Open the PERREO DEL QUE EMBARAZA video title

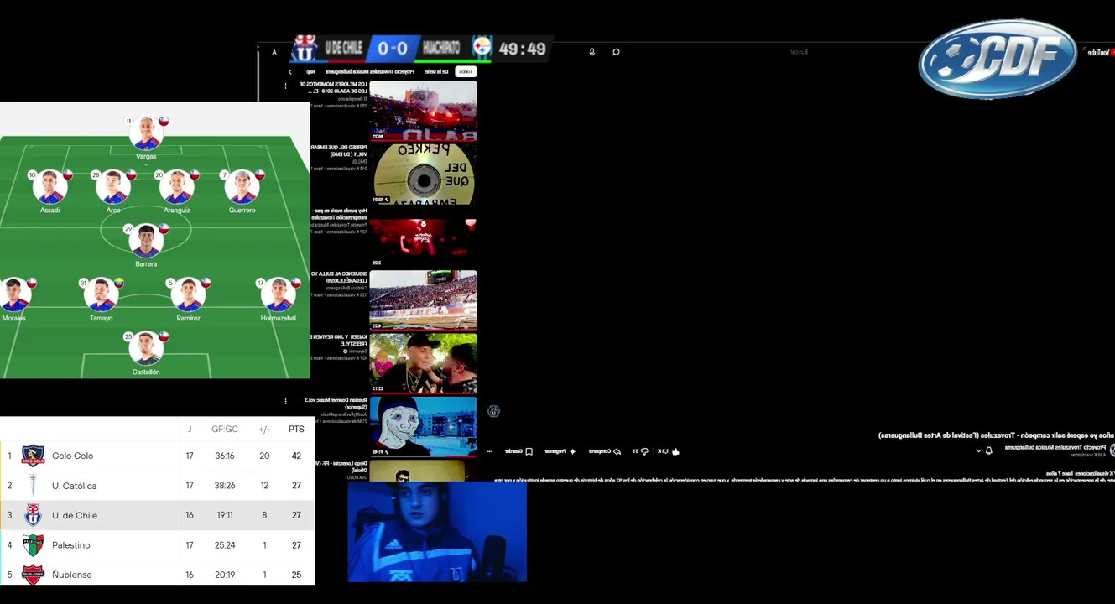[x=339, y=151]
